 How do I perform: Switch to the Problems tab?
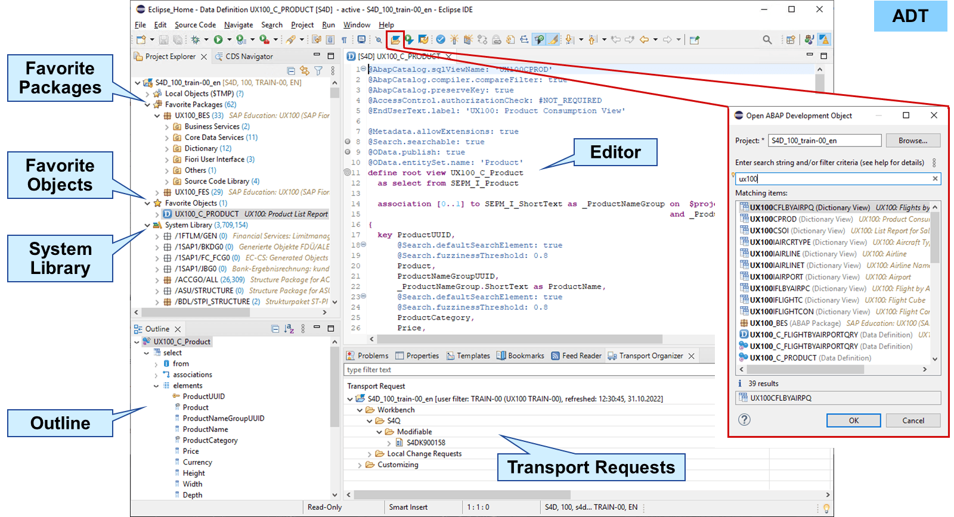pyautogui.click(x=367, y=356)
